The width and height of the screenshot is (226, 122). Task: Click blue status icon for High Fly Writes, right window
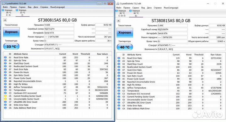119,85
